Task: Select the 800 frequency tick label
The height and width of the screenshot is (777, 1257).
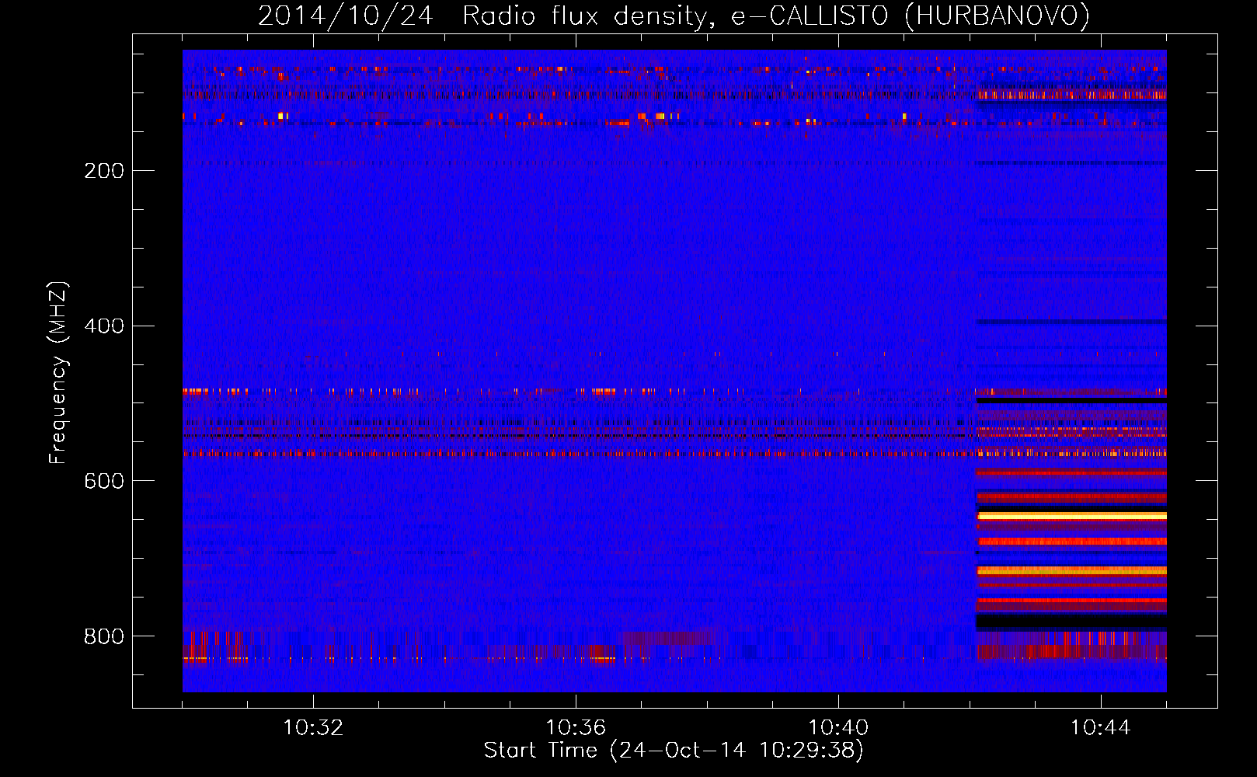Action: coord(104,637)
